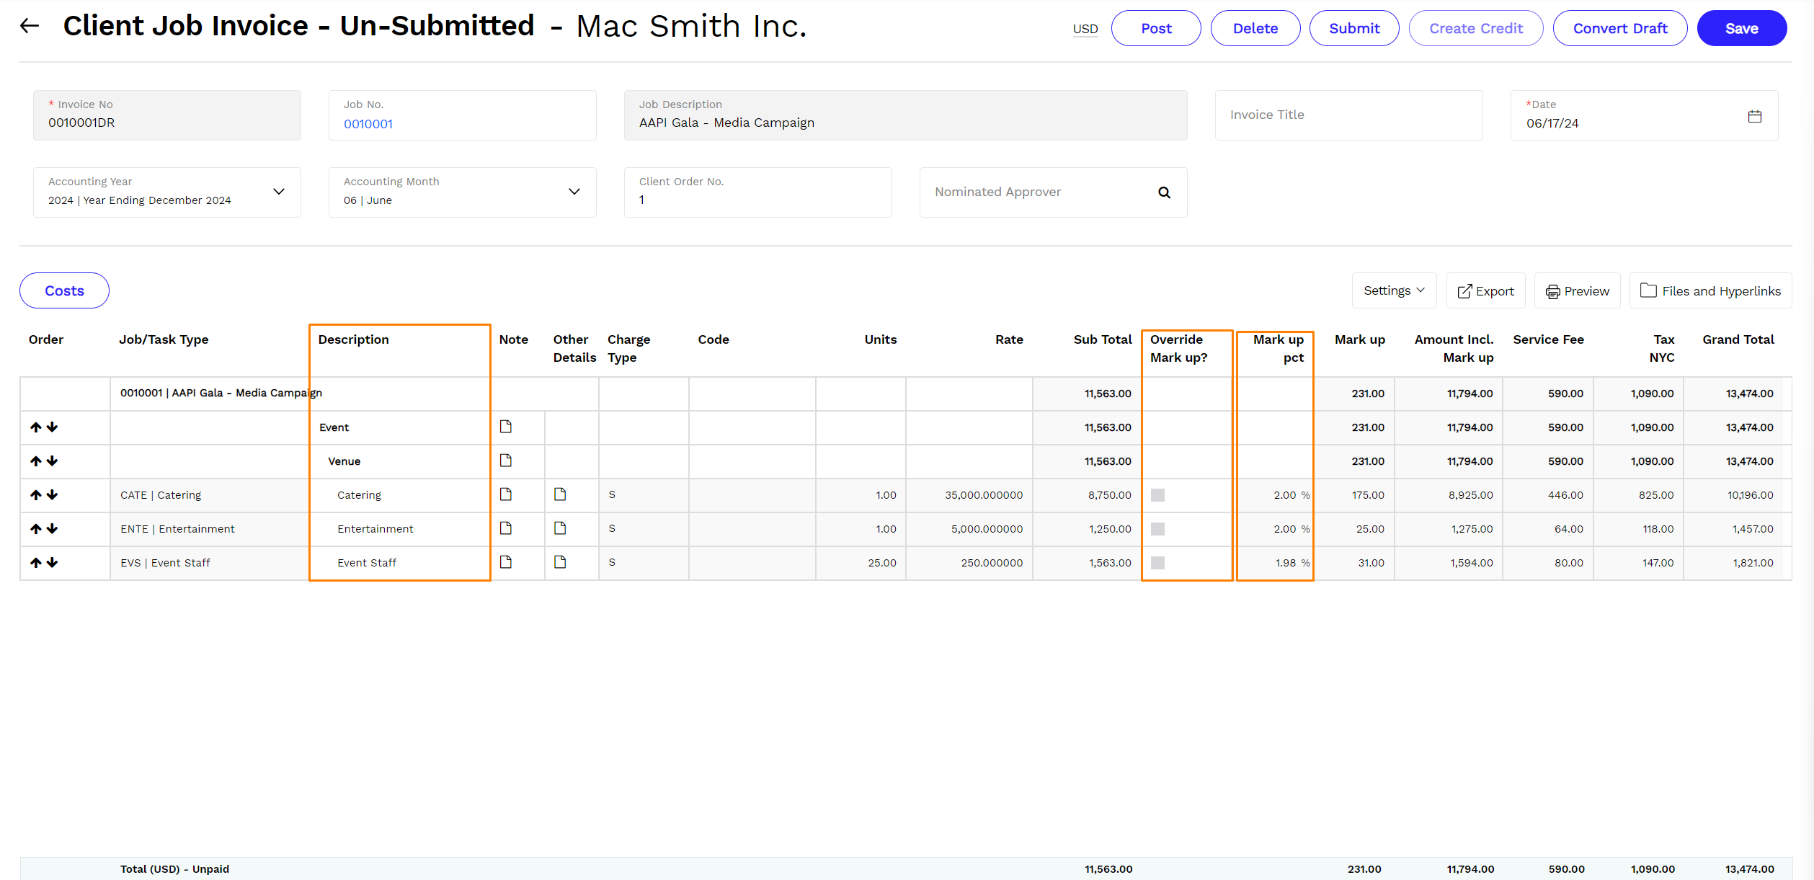The width and height of the screenshot is (1814, 880).
Task: Preview the invoice for printing
Action: [x=1577, y=290]
